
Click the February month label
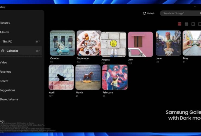[x=108, y=92]
